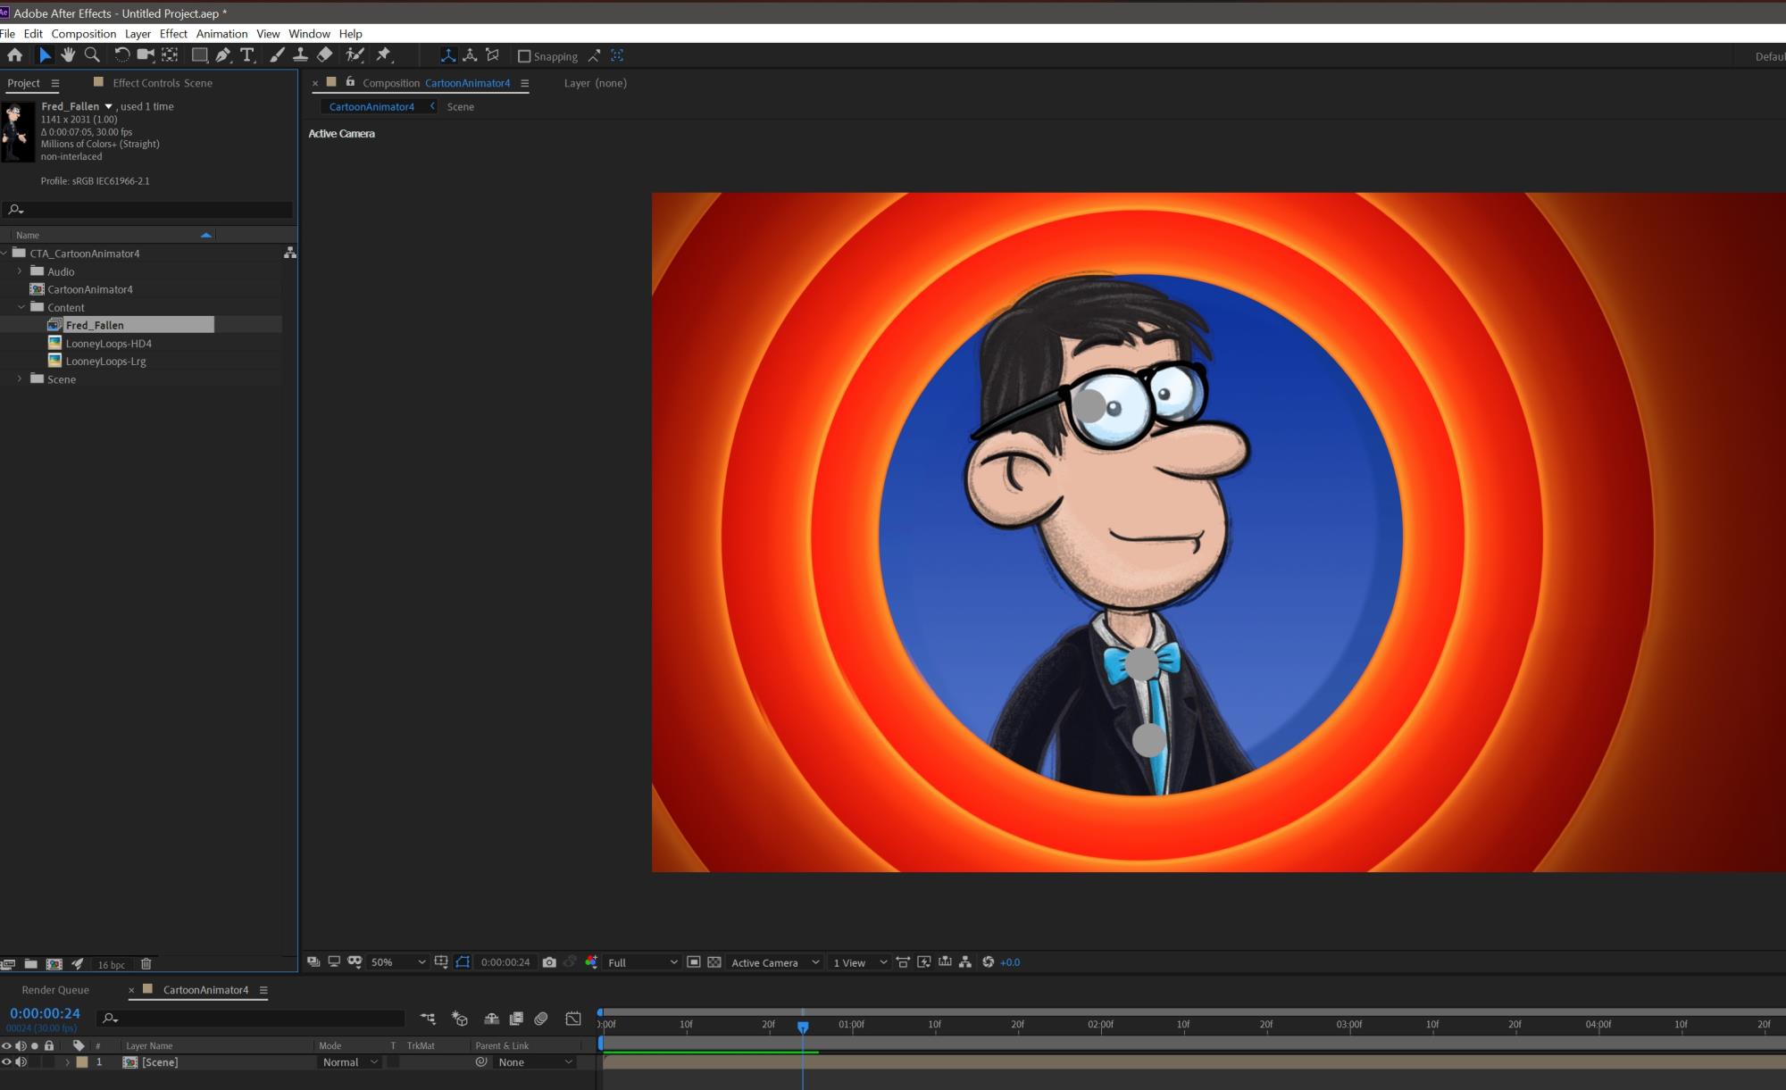1786x1090 pixels.
Task: Collapse the Content folder
Action: [21, 307]
